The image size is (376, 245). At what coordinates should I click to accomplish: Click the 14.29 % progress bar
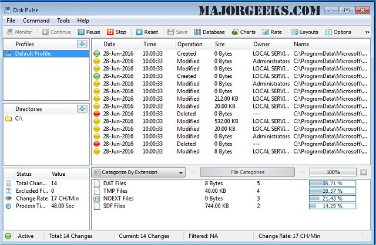tap(333, 206)
